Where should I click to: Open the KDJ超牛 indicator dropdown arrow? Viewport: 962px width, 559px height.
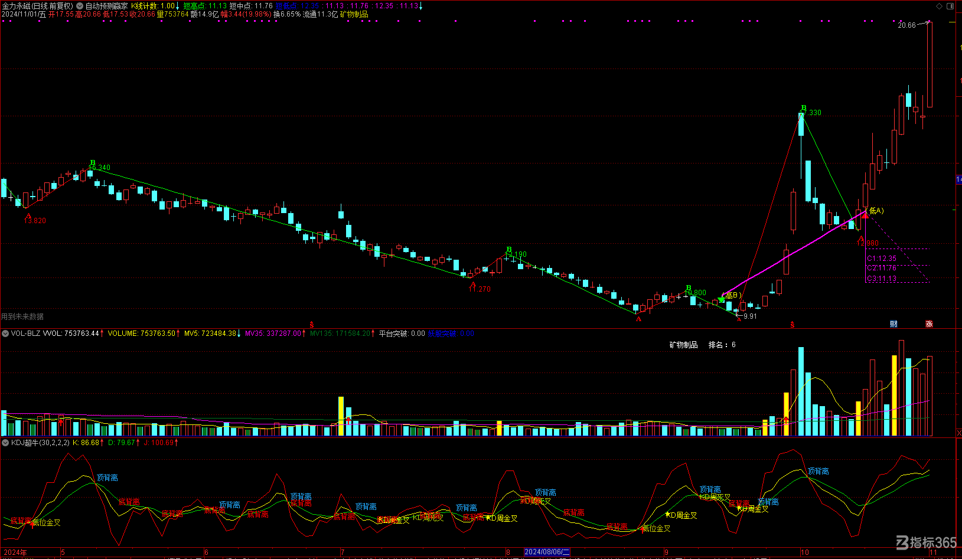(x=5, y=442)
